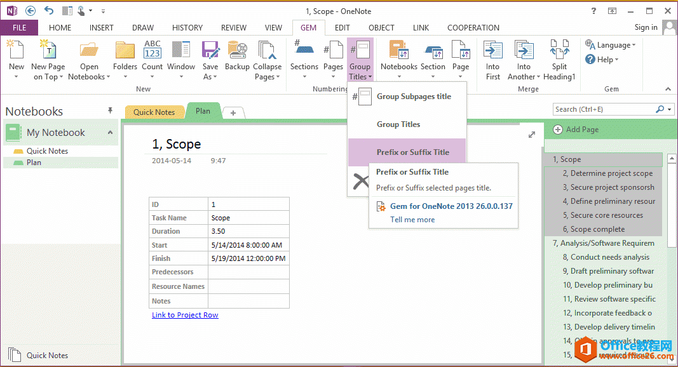Switch to the COOPERATION ribbon tab
The height and width of the screenshot is (367, 678).
click(473, 27)
